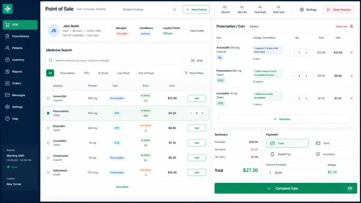
Task: Click the Scan barcode button
Action: [197, 61]
